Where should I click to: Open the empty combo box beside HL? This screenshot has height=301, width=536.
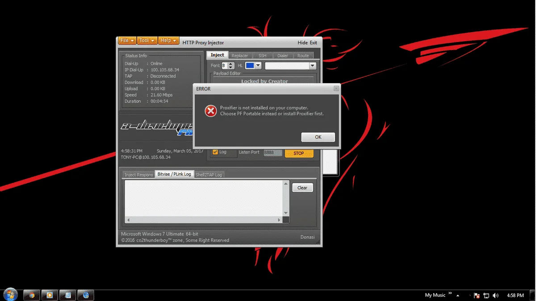pyautogui.click(x=291, y=66)
